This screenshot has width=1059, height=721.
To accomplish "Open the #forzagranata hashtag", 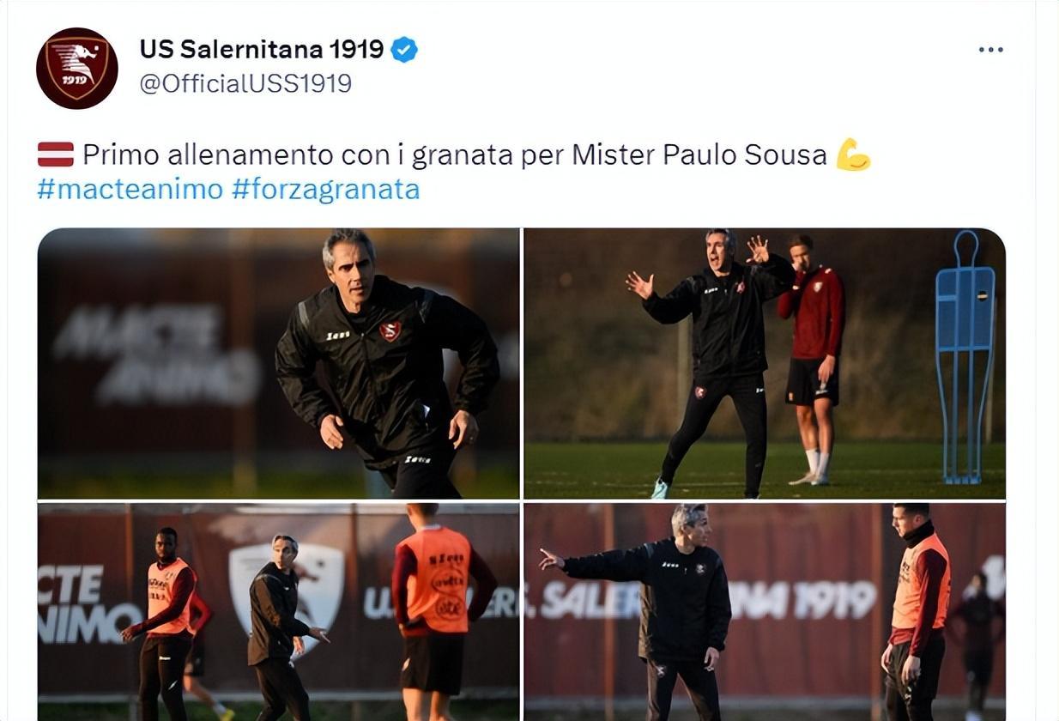I will tap(325, 189).
